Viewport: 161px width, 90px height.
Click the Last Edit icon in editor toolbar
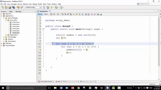pyautogui.click(x=51, y=14)
